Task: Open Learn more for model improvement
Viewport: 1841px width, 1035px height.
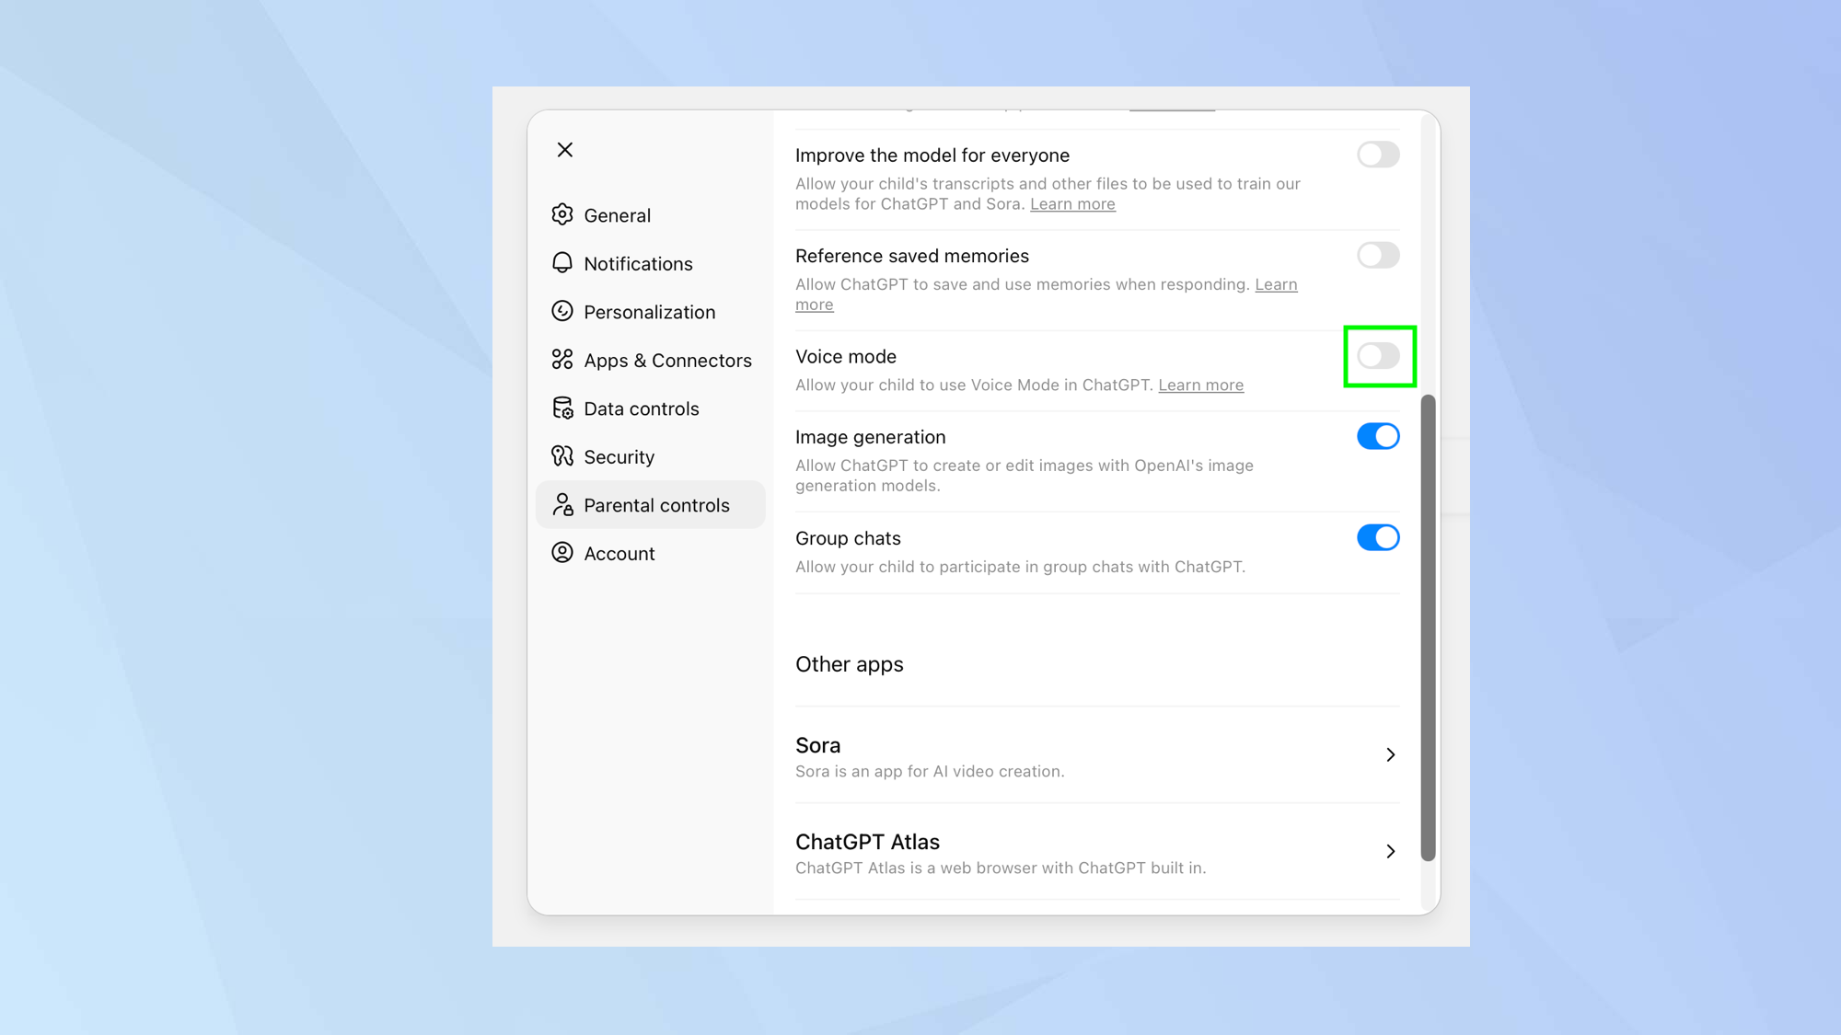Action: 1071,203
